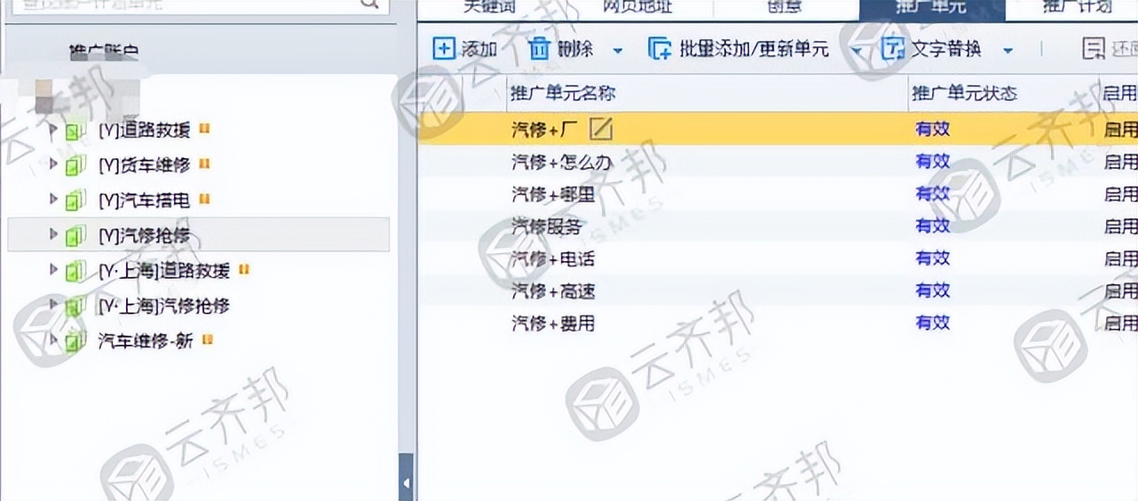Click the orange pause marker beside 汽车维修-新

coord(208,338)
